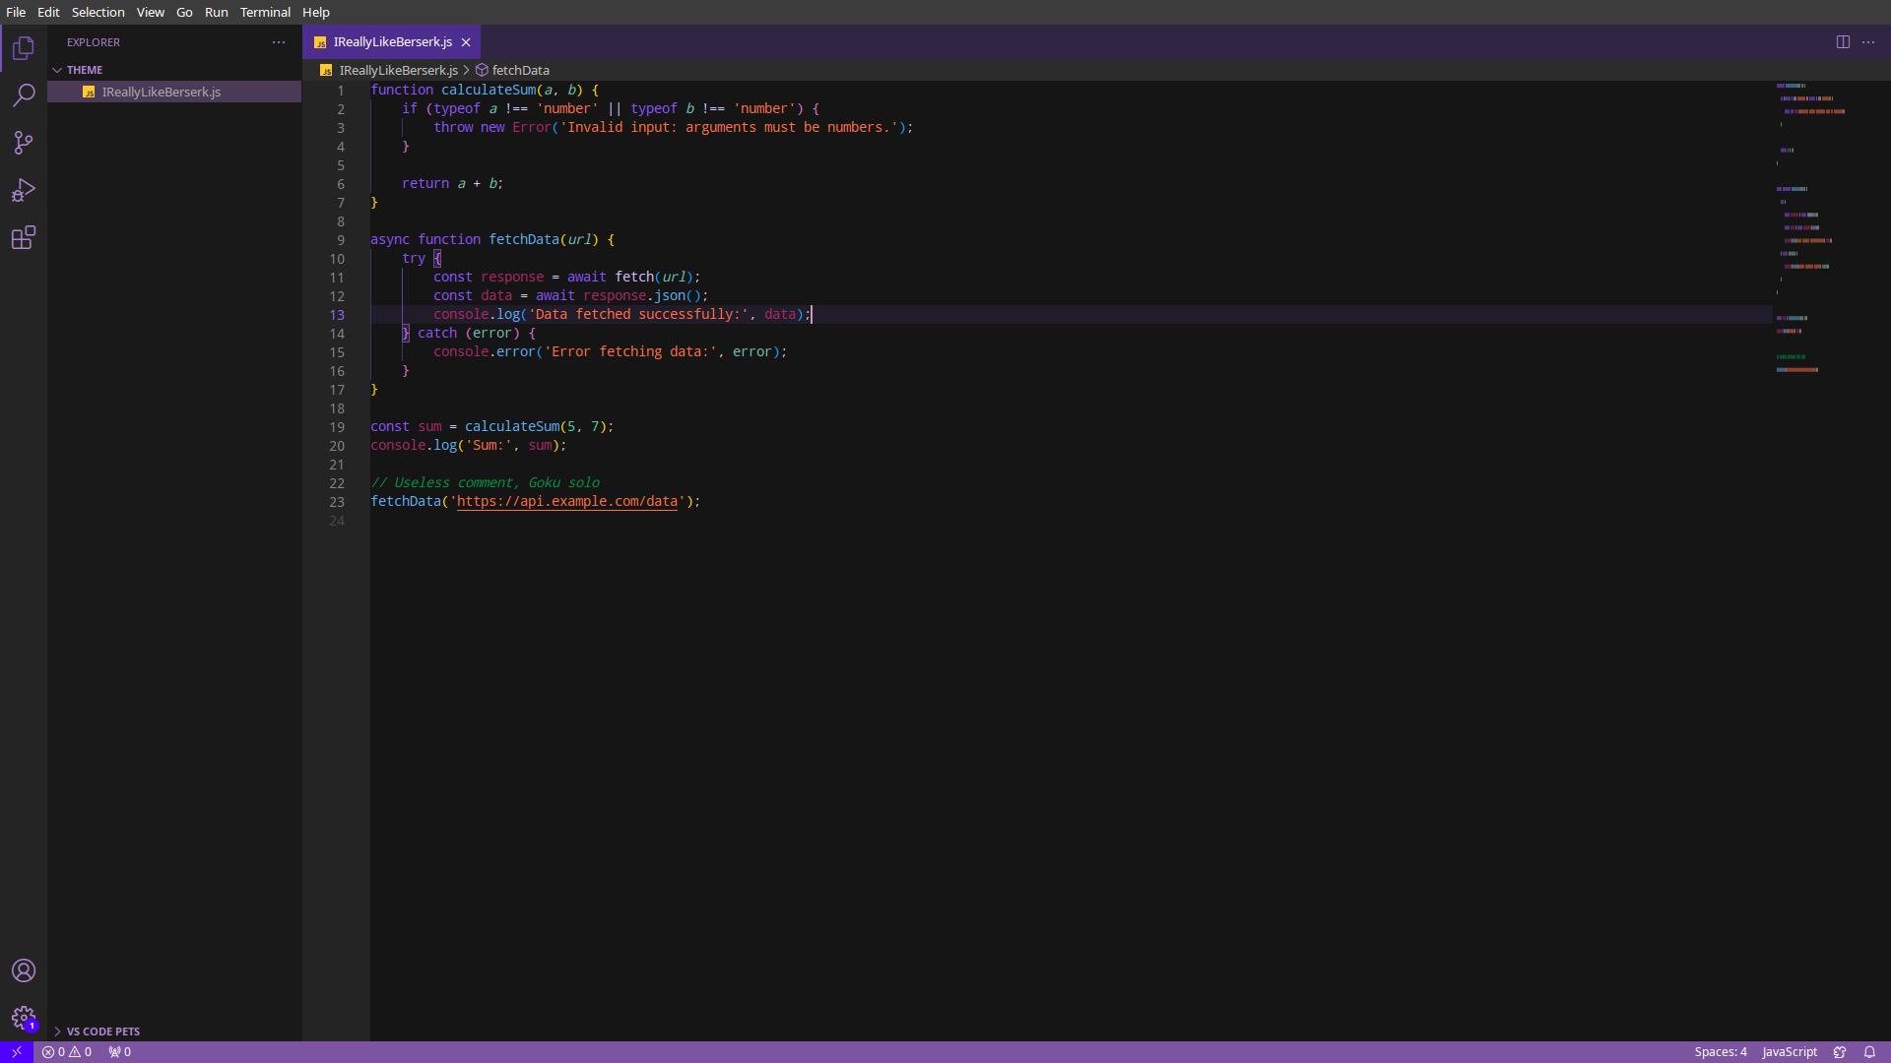
Task: Click the remote window indicator icon
Action: [16, 1051]
